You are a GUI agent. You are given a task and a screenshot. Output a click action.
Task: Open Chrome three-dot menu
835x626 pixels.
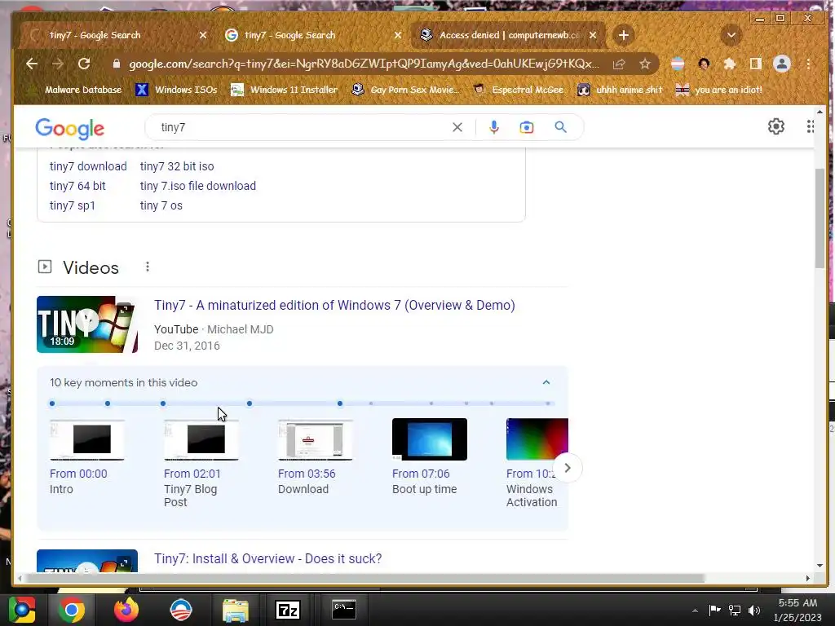(808, 64)
